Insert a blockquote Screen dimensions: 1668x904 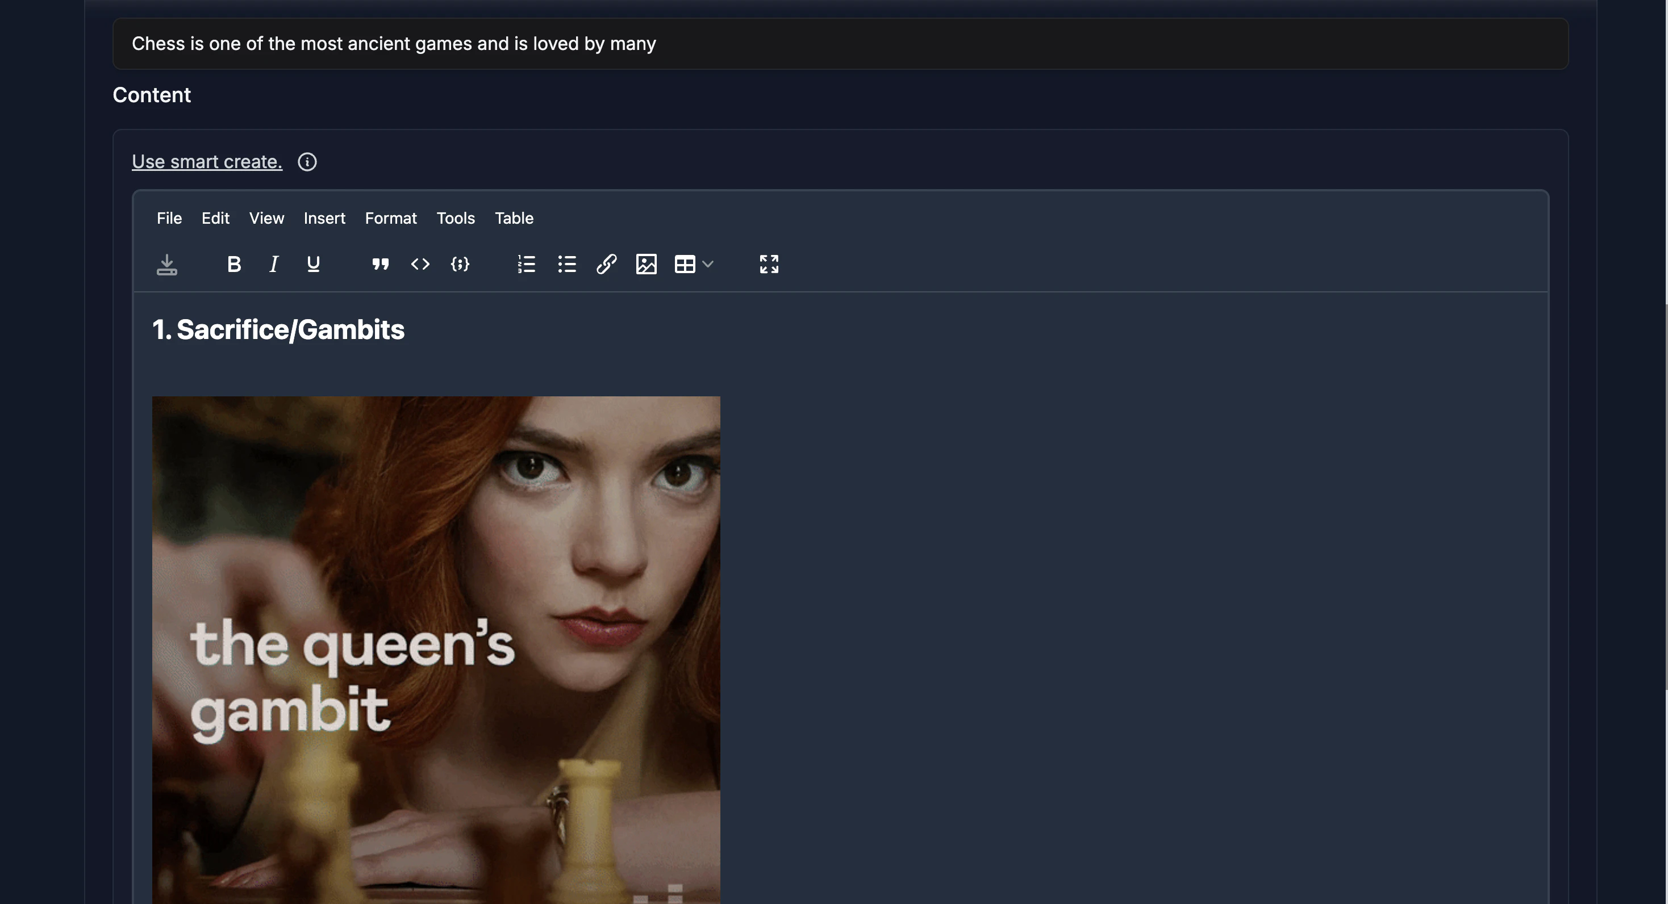tap(380, 264)
